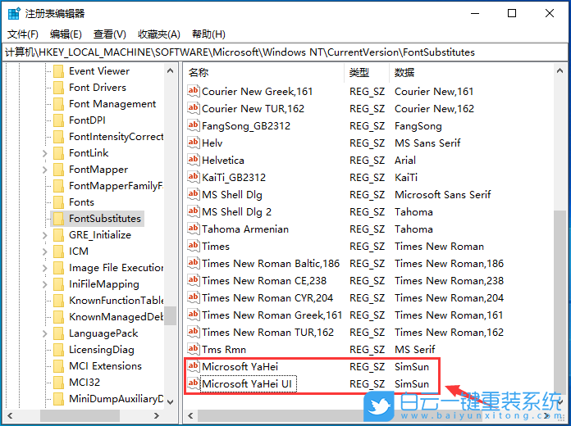Expand the LanguagePack tree node

coord(44,333)
